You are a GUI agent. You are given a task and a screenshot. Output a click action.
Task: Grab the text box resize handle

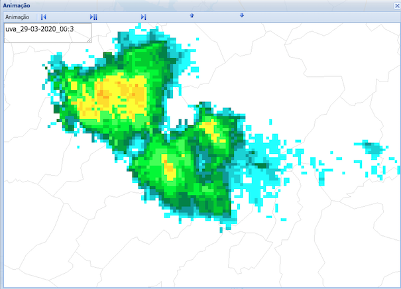coord(89,40)
